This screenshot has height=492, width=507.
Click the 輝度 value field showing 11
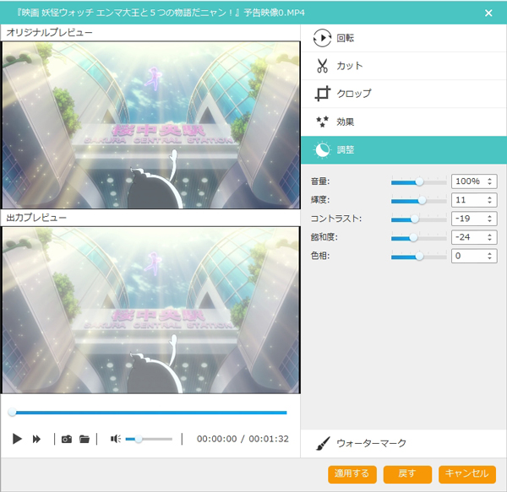474,200
